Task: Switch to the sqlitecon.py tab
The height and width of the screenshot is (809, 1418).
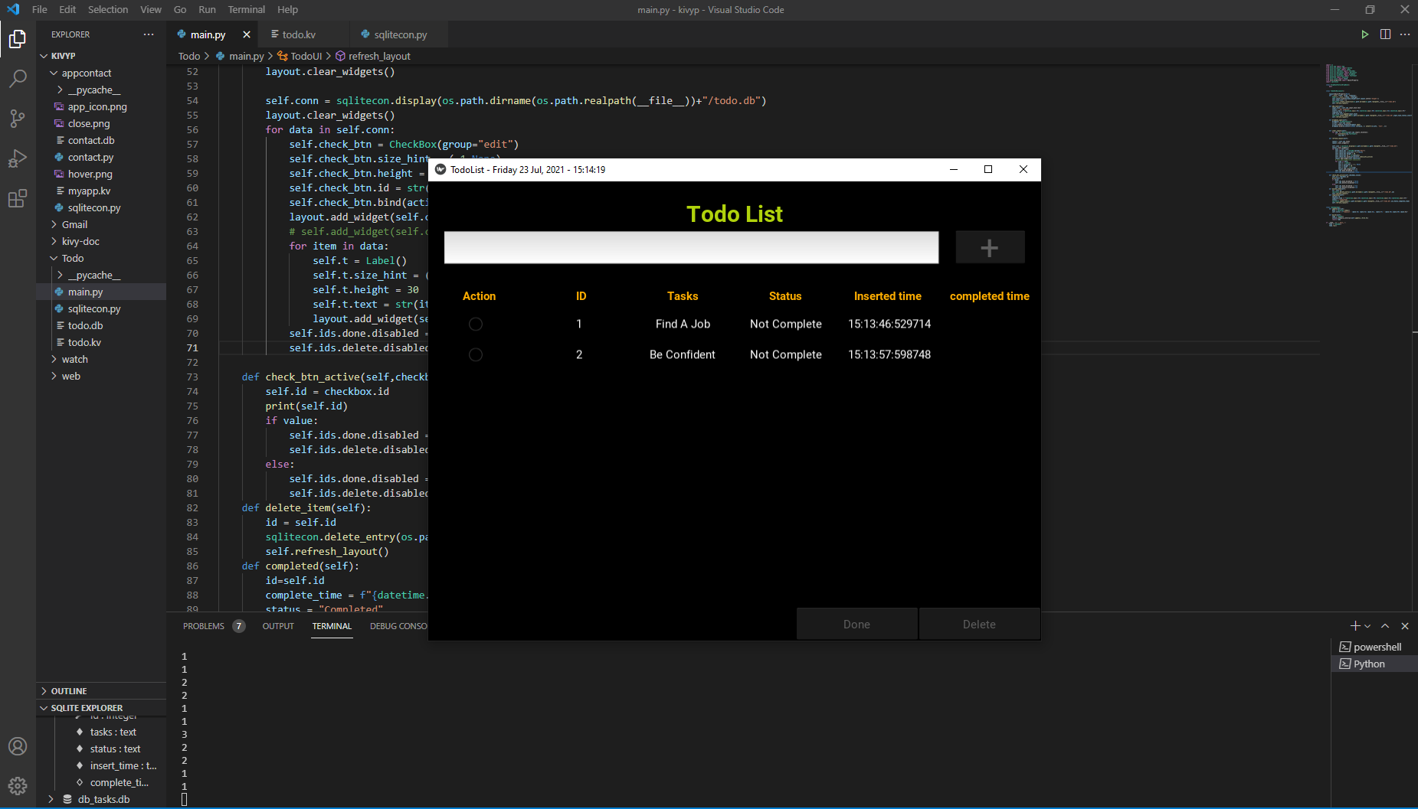Action: point(398,34)
